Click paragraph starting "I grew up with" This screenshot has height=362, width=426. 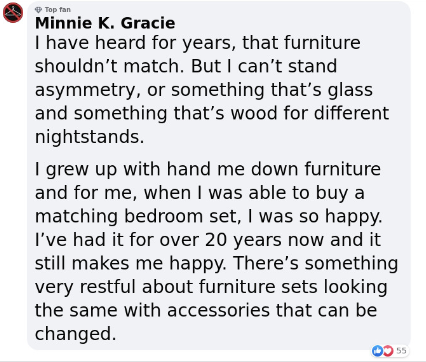(x=216, y=251)
